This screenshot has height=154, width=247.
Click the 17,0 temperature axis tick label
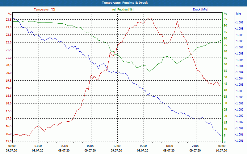pyautogui.click(x=9, y=119)
